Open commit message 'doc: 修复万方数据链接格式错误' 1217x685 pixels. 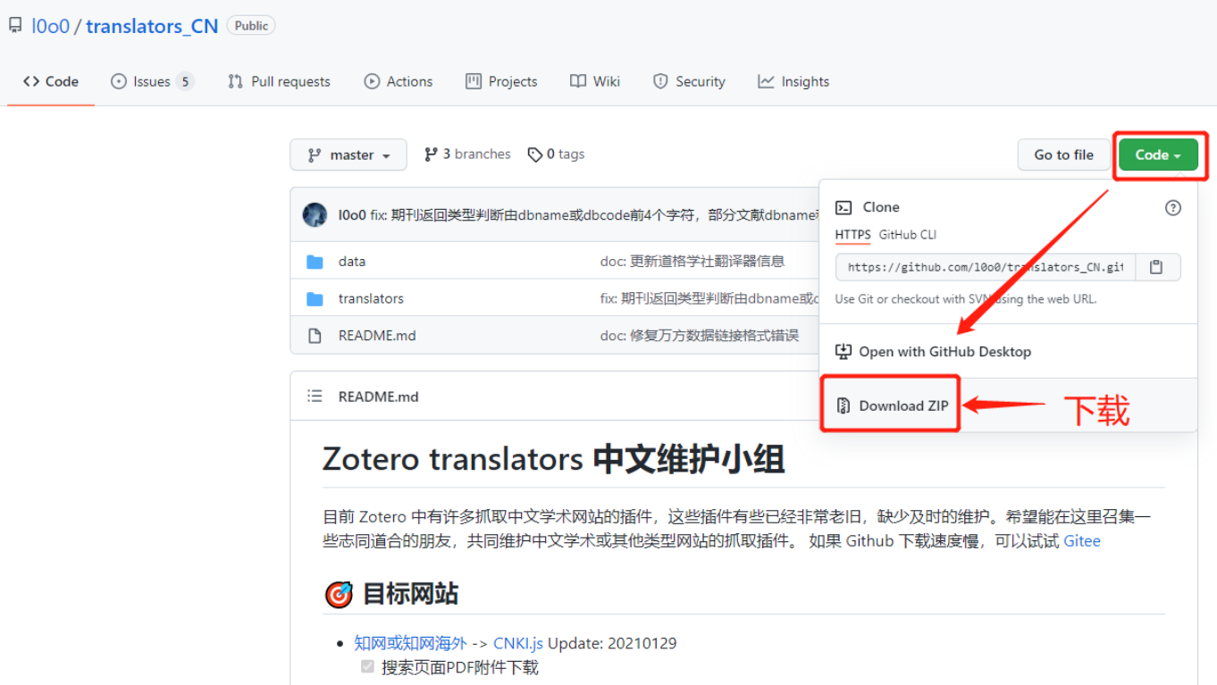pyautogui.click(x=700, y=336)
